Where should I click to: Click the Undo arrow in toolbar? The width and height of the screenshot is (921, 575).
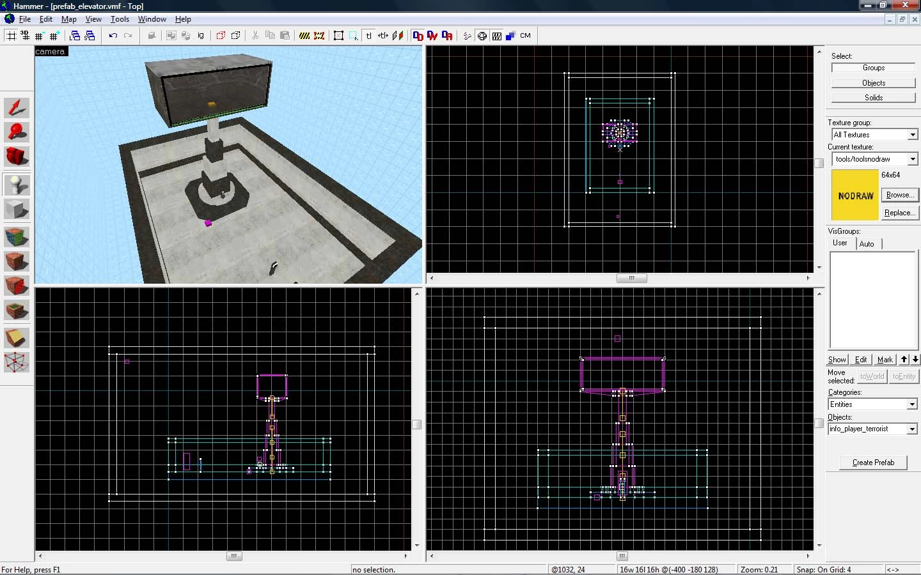point(113,36)
